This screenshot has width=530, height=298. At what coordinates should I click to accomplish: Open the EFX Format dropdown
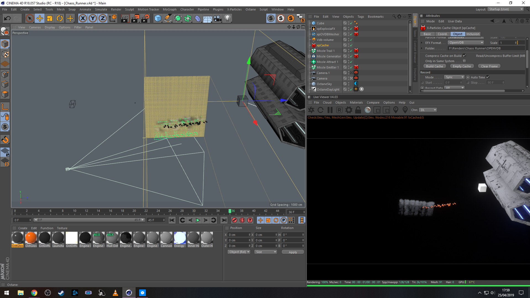pyautogui.click(x=466, y=43)
